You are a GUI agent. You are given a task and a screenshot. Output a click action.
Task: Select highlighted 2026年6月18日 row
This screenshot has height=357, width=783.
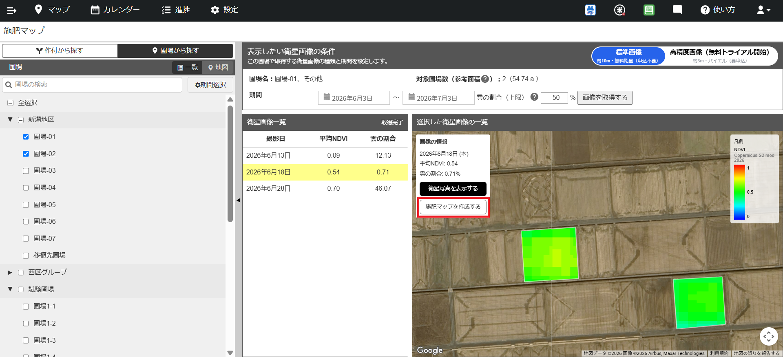click(325, 172)
